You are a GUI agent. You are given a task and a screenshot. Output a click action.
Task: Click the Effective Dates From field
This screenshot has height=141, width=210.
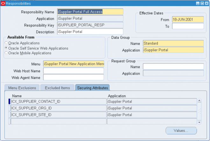(x=188, y=19)
